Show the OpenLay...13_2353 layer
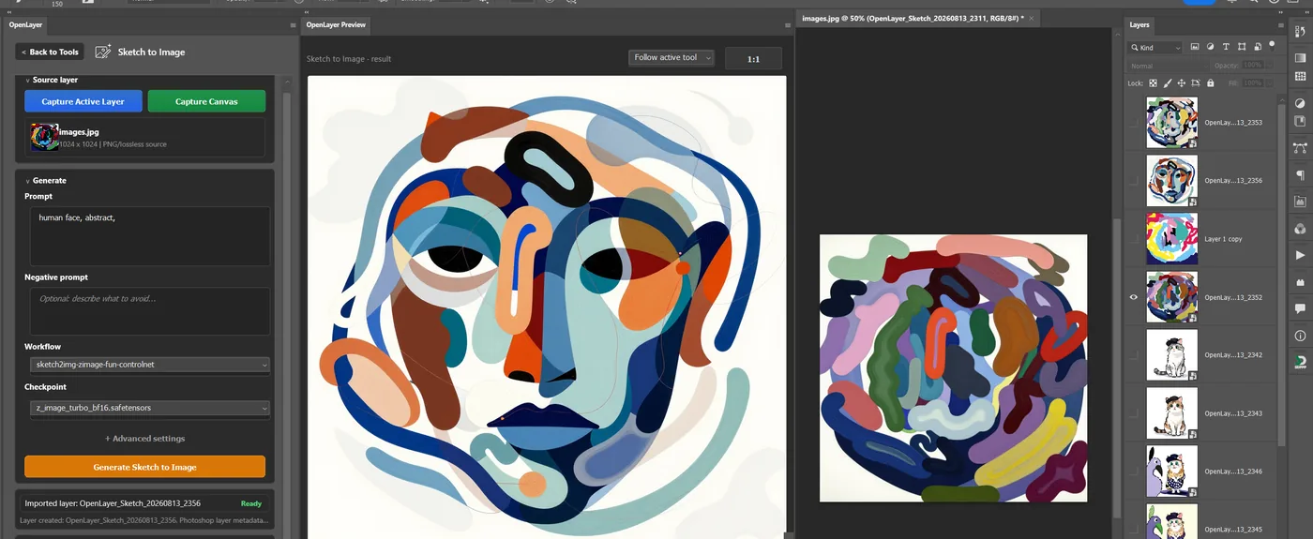The width and height of the screenshot is (1313, 539). 1134,123
